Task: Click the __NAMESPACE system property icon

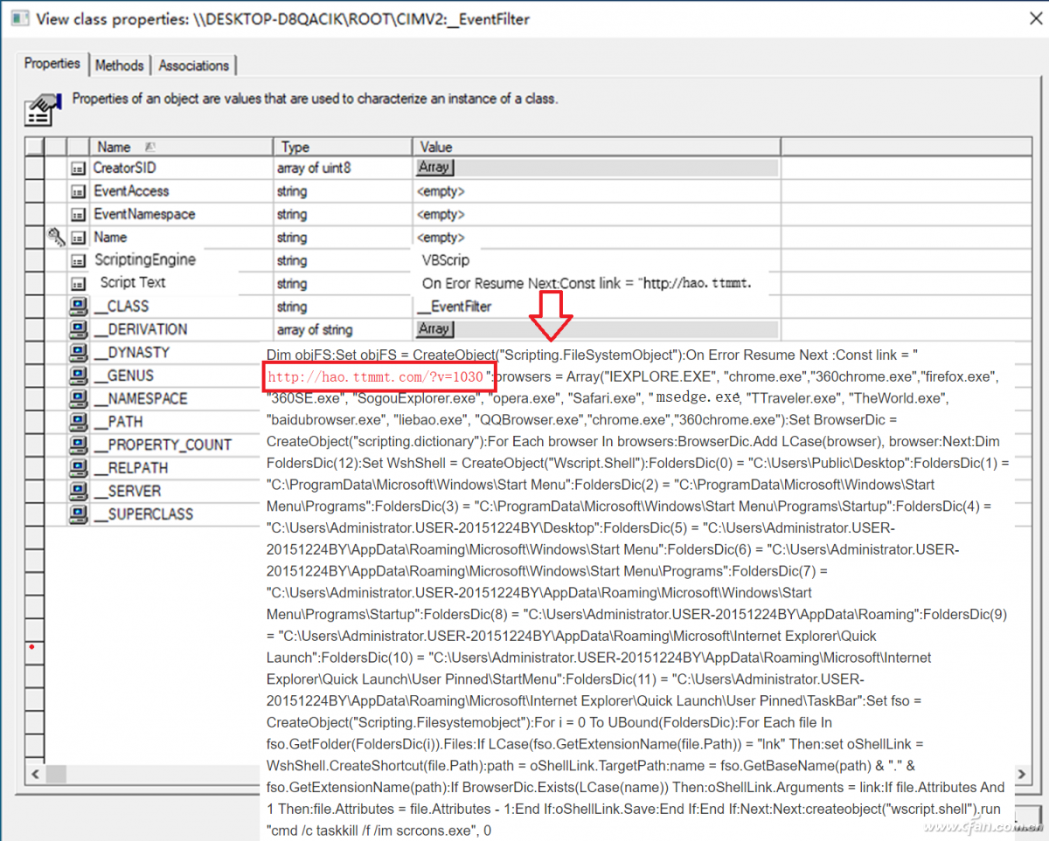Action: coord(78,398)
